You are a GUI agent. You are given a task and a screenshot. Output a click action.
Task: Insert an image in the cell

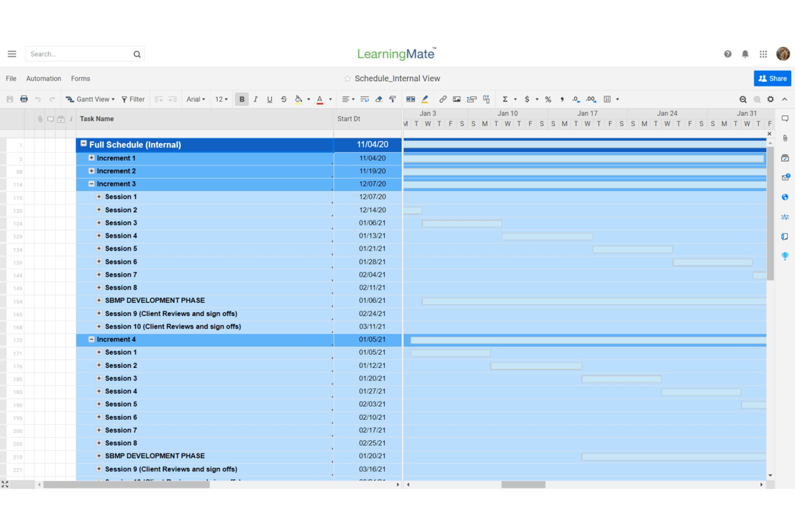(457, 99)
